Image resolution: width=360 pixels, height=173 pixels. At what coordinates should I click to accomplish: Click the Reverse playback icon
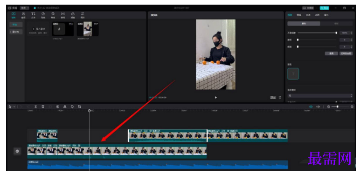pos(58,106)
